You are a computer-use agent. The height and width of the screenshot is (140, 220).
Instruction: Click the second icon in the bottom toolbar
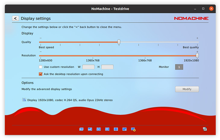[x=90, y=129]
